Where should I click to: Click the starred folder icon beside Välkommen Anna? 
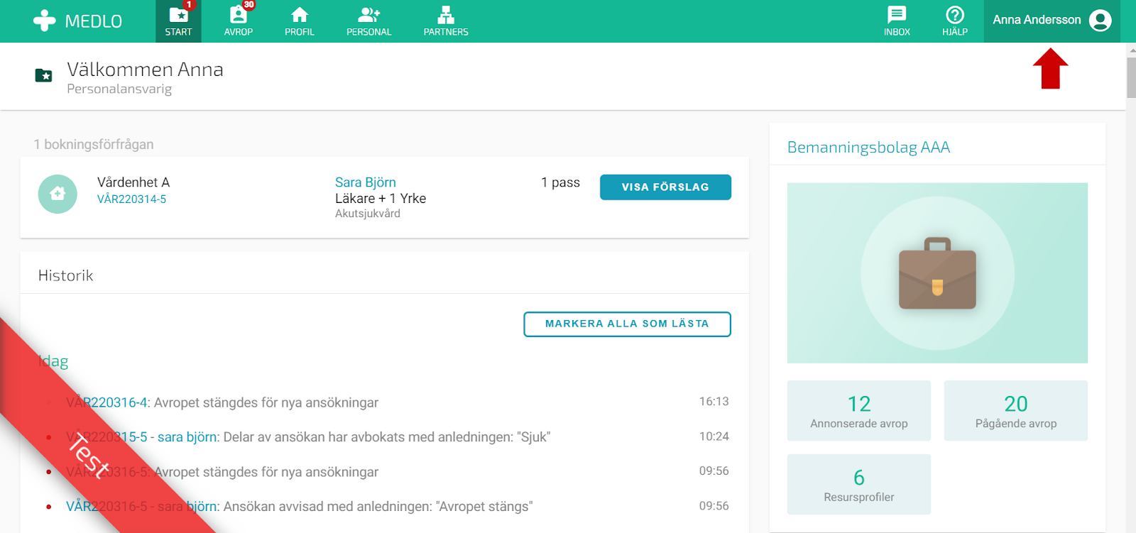pos(44,75)
